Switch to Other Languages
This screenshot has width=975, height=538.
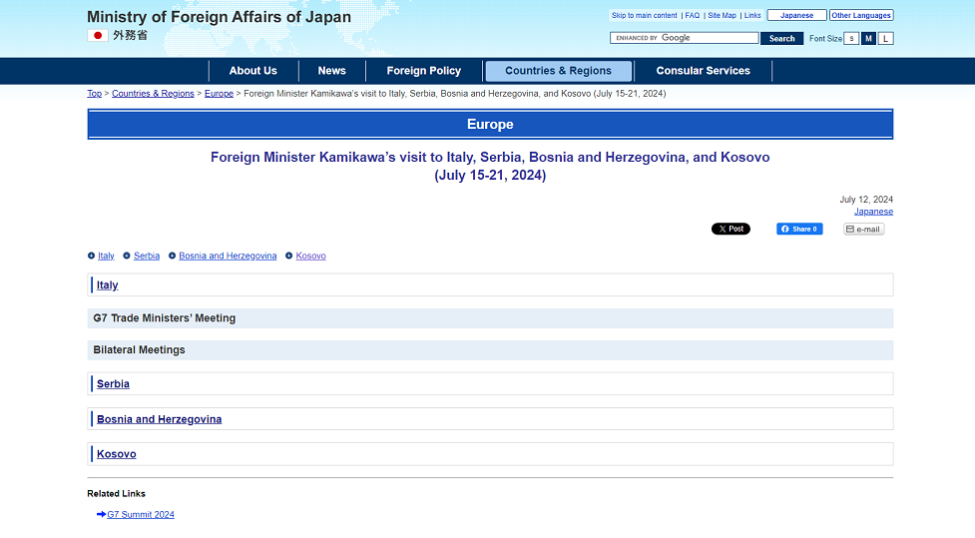[x=861, y=16]
